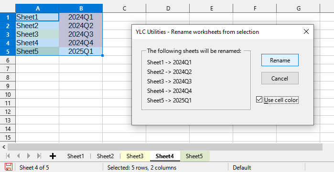Click cell A4 containing Sheet4
The width and height of the screenshot is (334, 172).
pyautogui.click(x=37, y=43)
